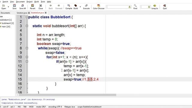
Task: Click 'temp = arr[x-1];' on line 12
Action: click(x=76, y=66)
